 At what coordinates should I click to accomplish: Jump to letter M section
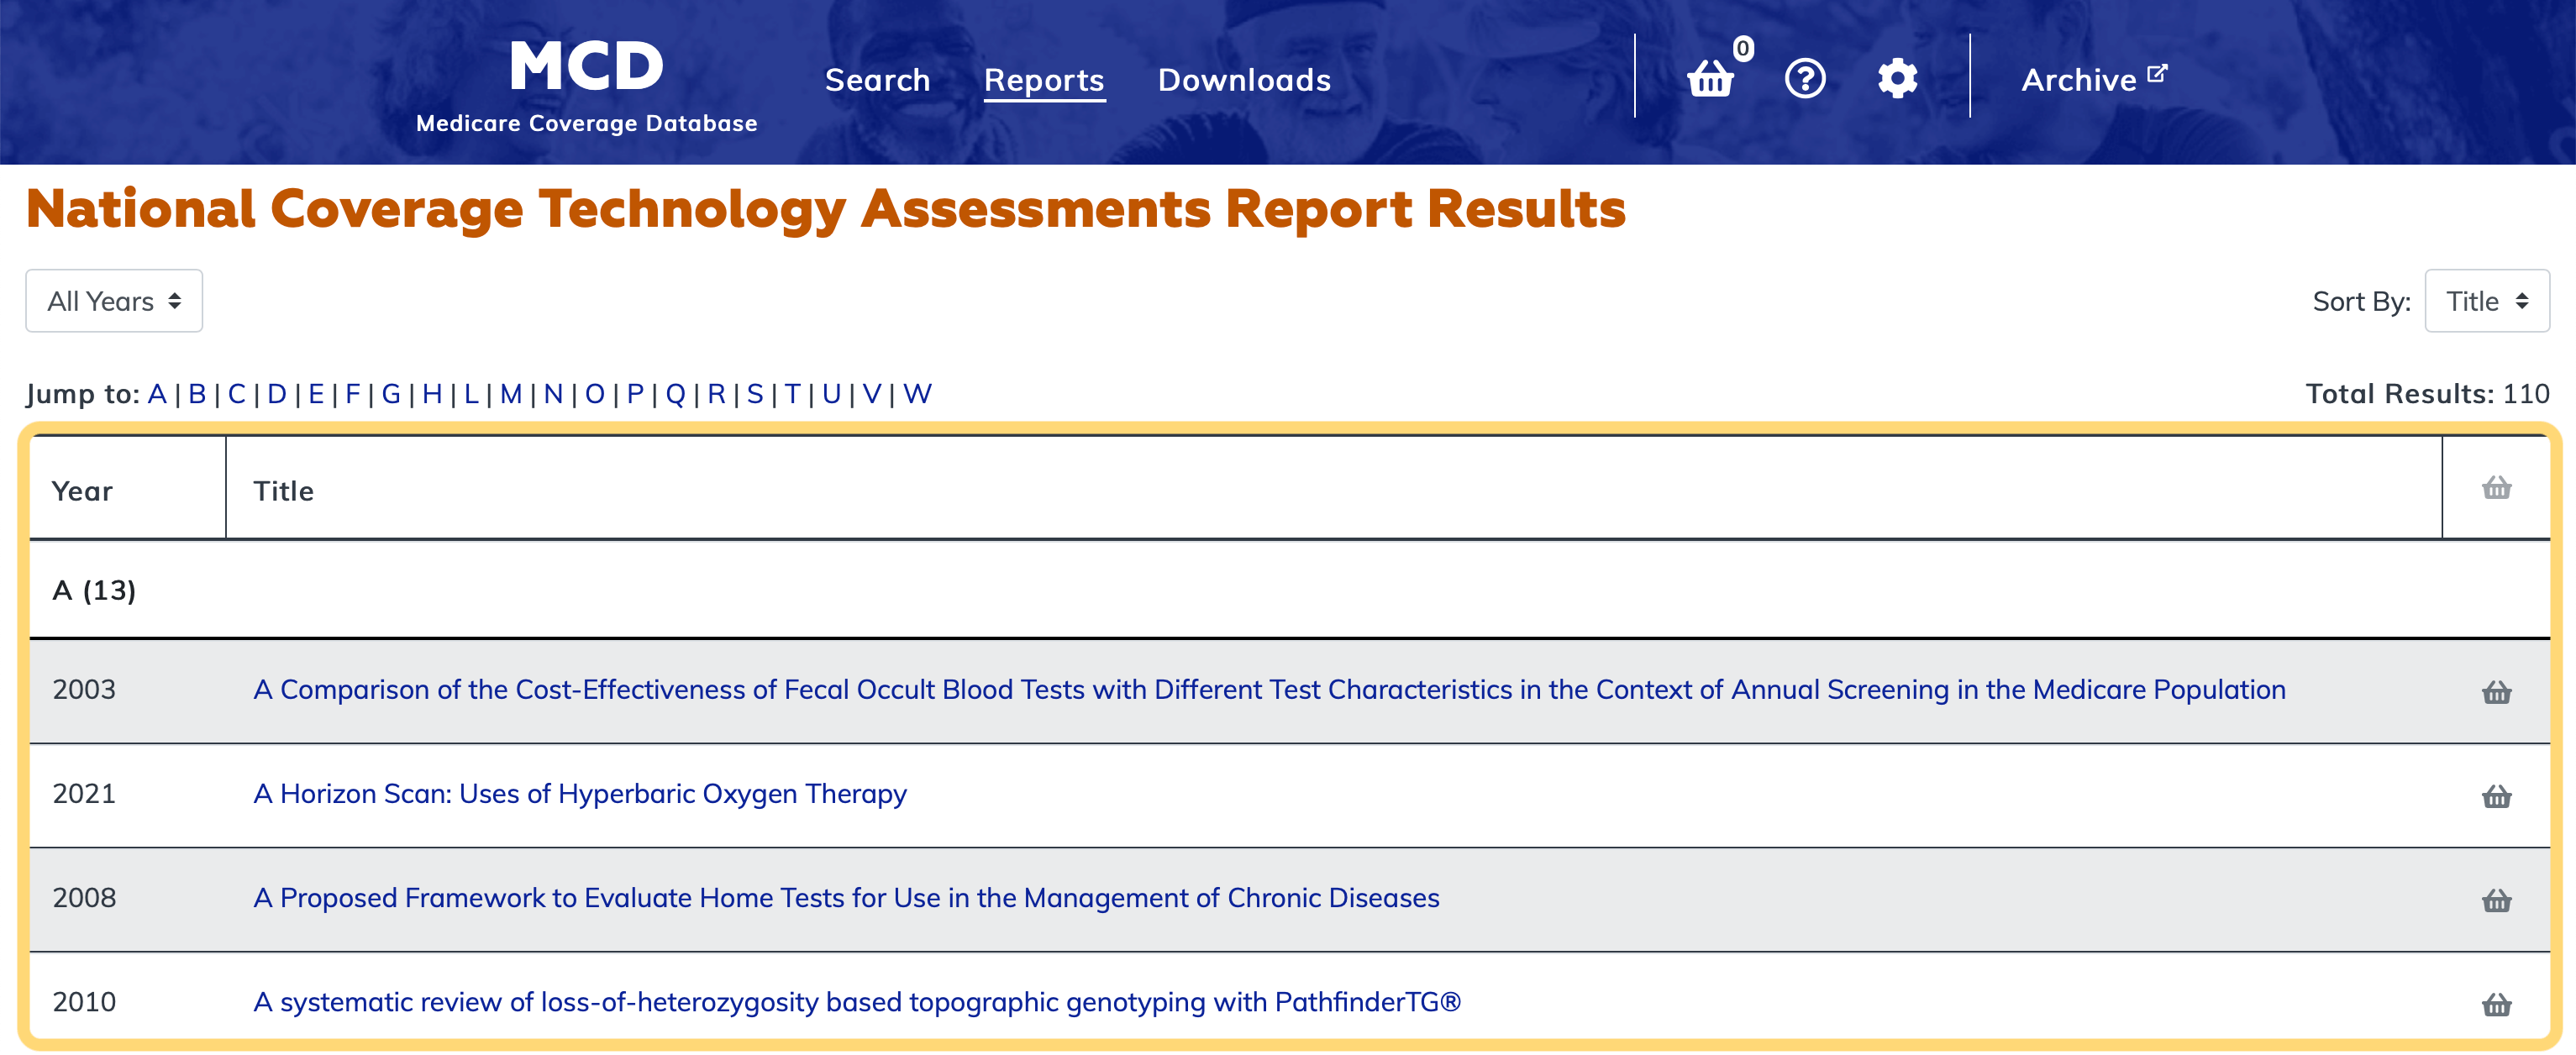click(511, 394)
